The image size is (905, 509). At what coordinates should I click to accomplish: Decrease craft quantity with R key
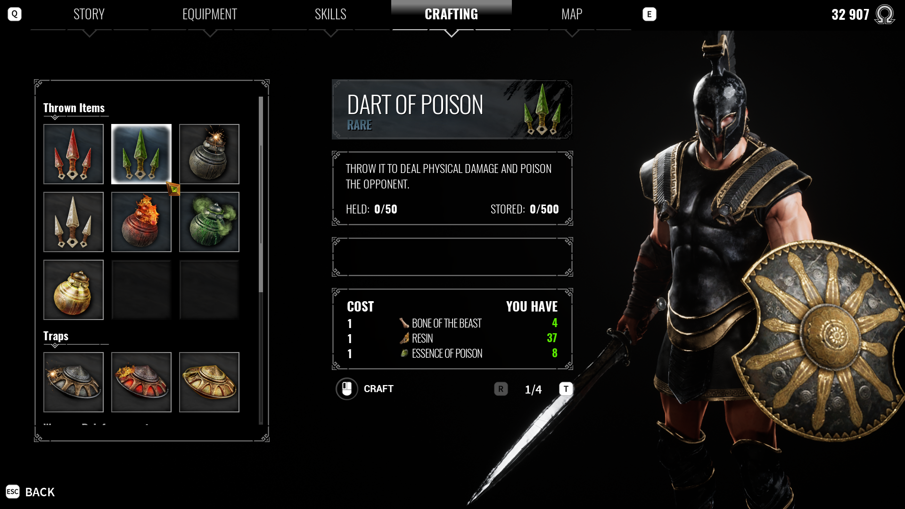(501, 389)
